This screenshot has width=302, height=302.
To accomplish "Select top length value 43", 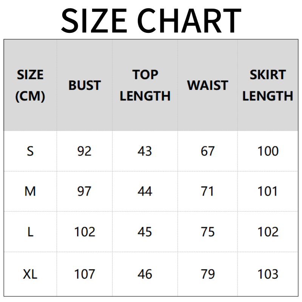I will pos(145,151).
